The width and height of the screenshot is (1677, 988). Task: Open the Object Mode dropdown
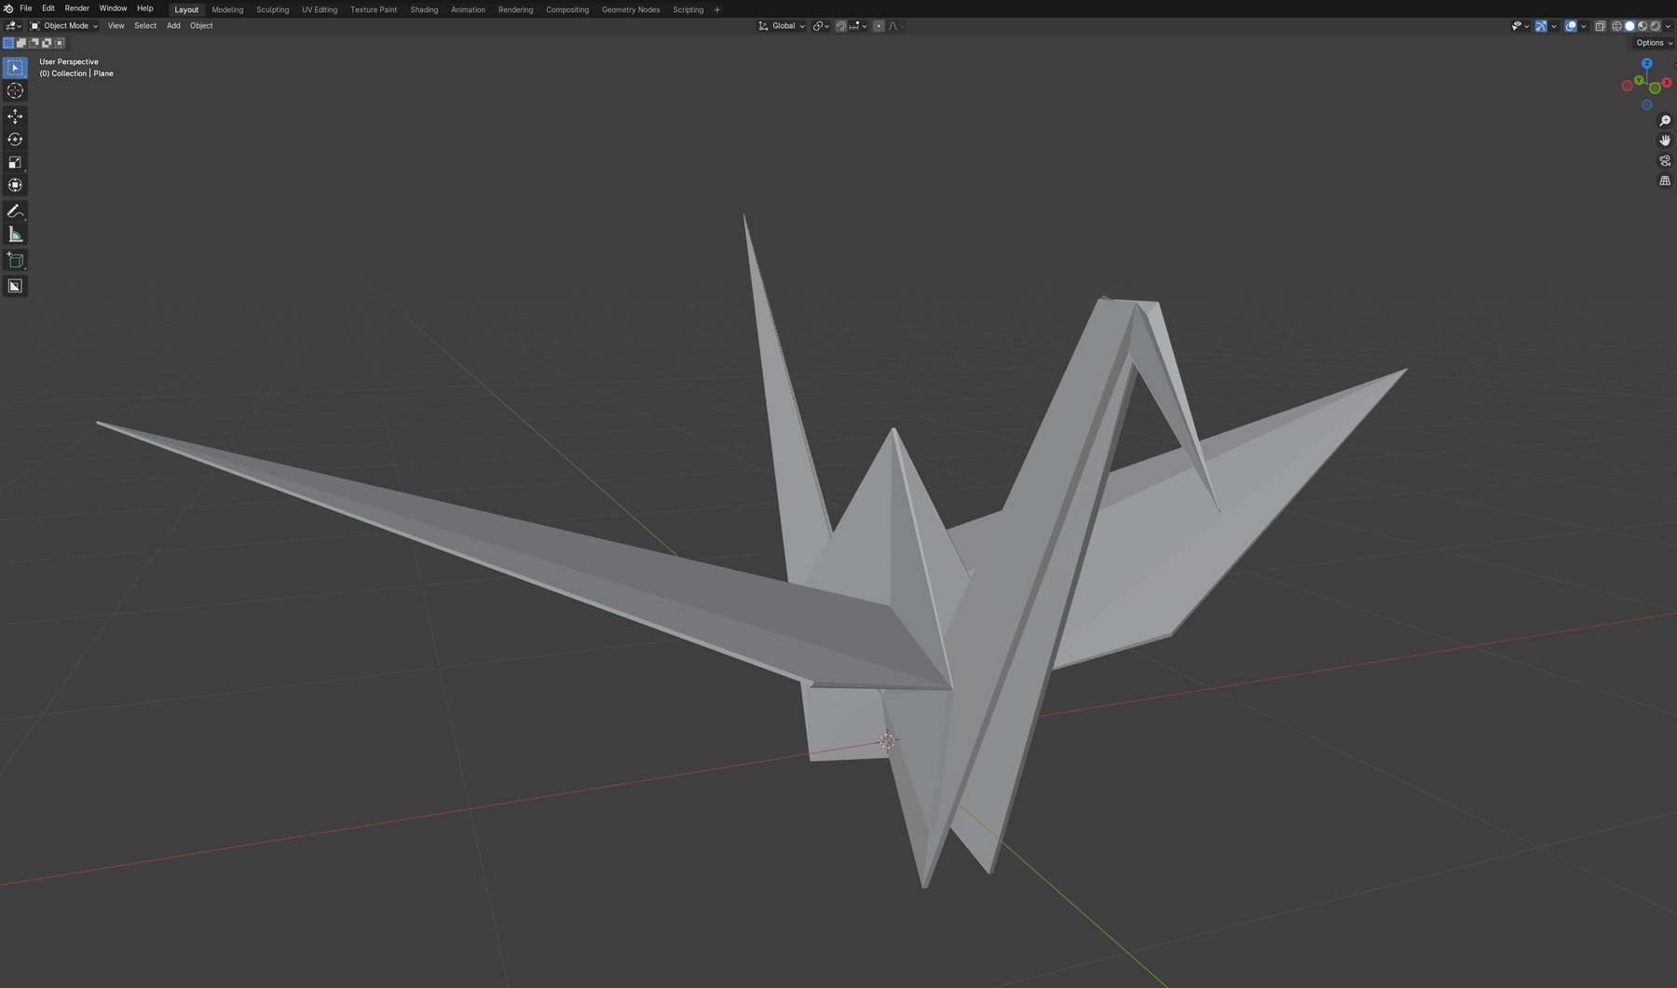(x=64, y=25)
